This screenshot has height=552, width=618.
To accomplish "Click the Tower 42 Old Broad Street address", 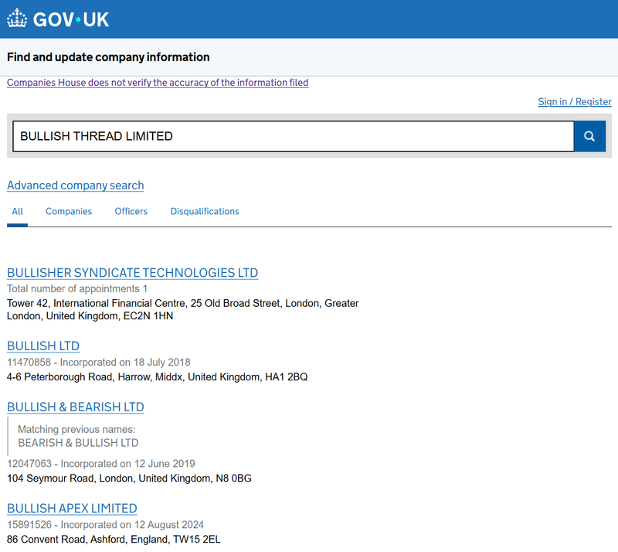I will [x=182, y=309].
